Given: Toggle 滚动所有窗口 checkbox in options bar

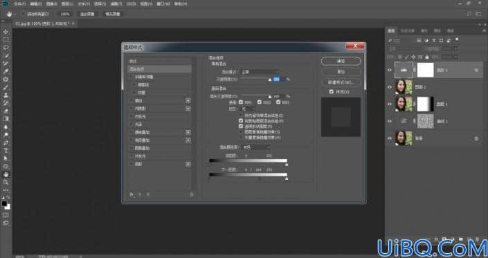Looking at the screenshot, I should click(23, 14).
